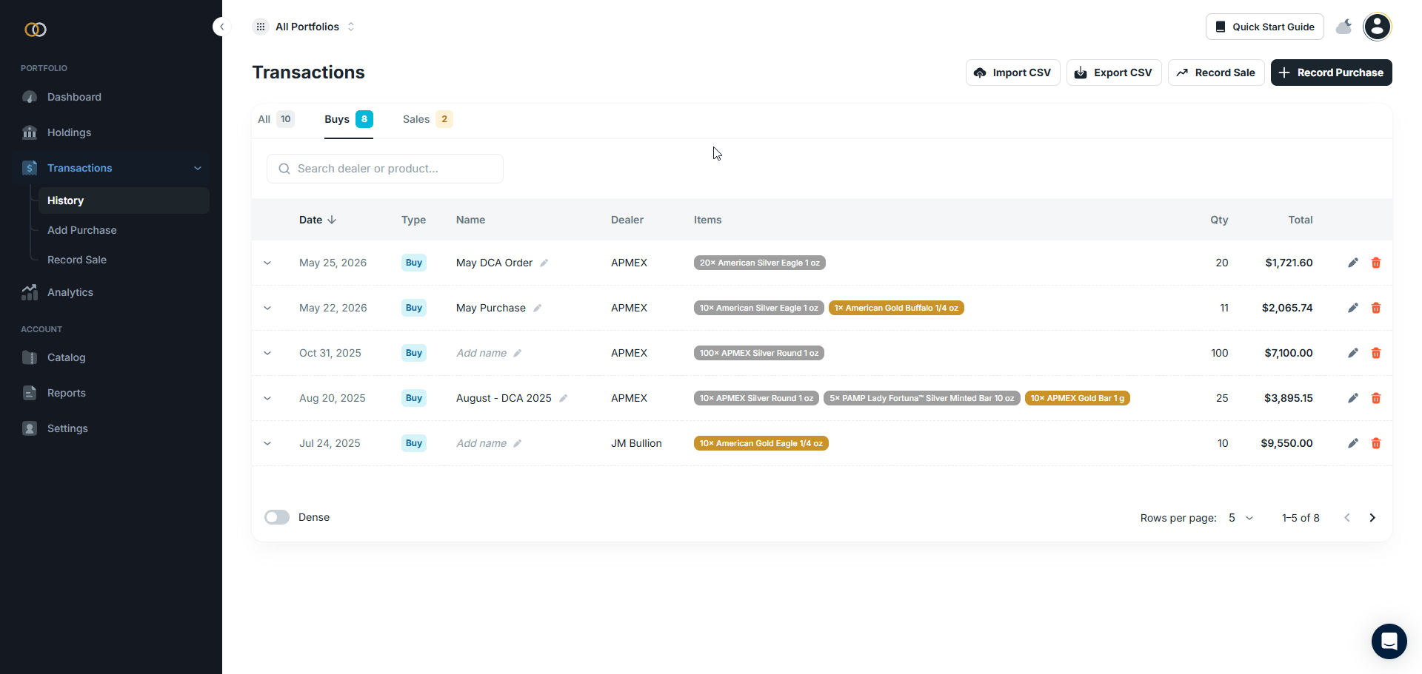Add a name to Oct 31 transaction

tap(489, 353)
